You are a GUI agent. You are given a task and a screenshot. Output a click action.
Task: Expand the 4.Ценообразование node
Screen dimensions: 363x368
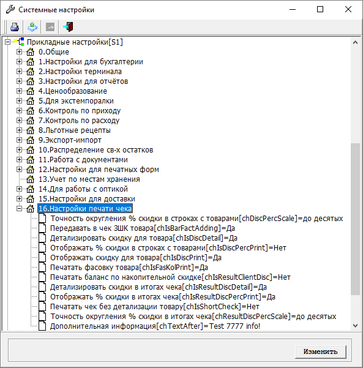[19, 91]
